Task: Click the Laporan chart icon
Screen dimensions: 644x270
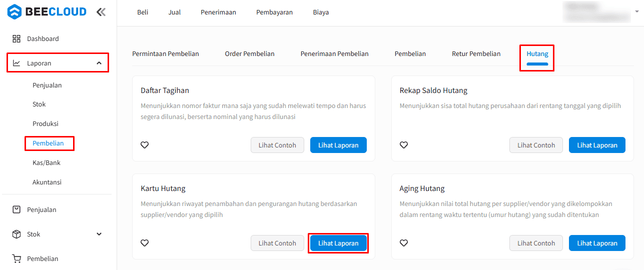Action: (x=17, y=63)
